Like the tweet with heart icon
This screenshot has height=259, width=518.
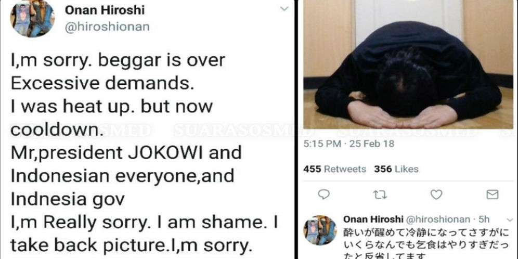tap(436, 195)
